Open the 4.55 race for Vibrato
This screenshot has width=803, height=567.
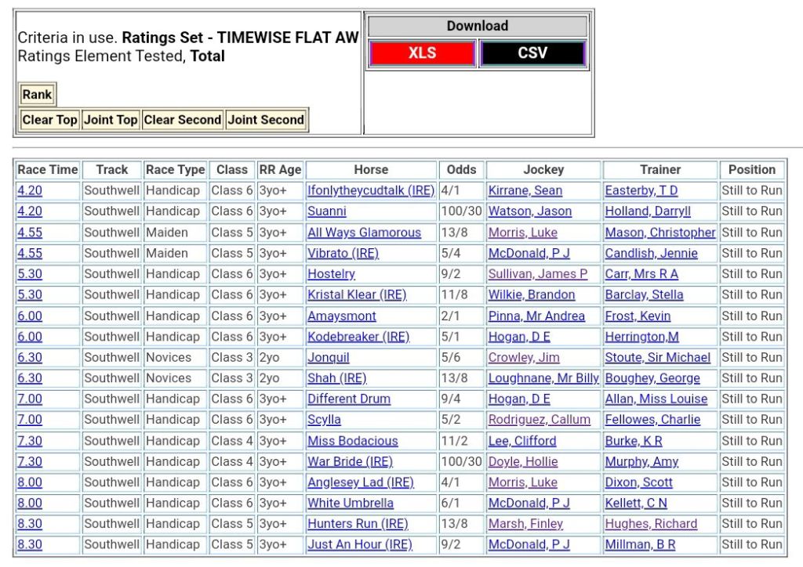(30, 253)
